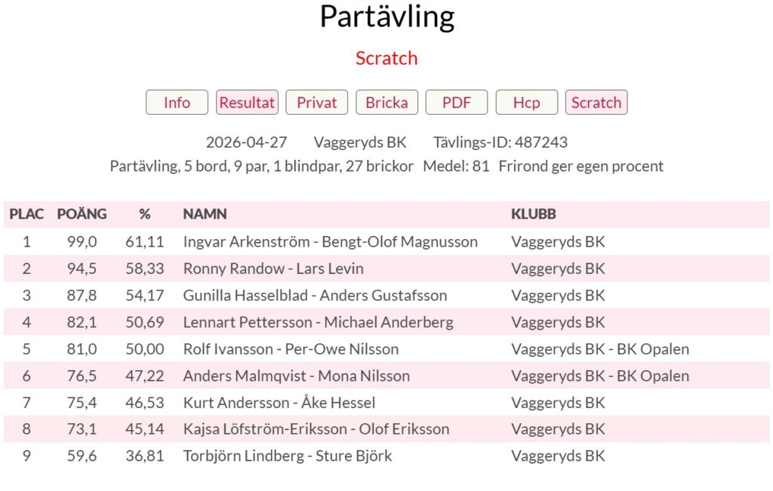Select Torbjörn Lindberg - Sture Björk
The height and width of the screenshot is (491, 773).
click(287, 456)
